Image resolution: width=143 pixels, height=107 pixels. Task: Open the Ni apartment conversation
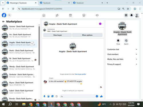[x=19, y=60]
